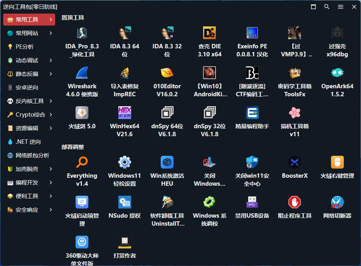This screenshot has width=361, height=266.
Task: Run the 关闭win11安全中心 tool
Action: 252,166
